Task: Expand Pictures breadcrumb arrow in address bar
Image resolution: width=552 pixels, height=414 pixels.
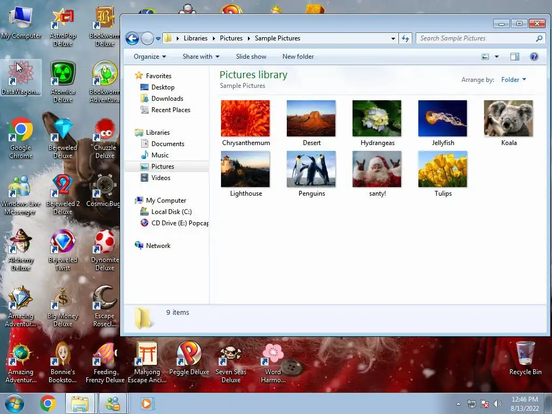Action: coord(249,38)
